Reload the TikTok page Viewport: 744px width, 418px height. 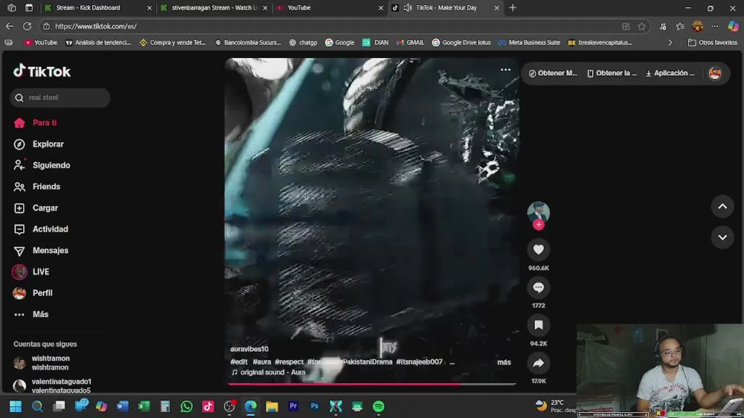(27, 26)
